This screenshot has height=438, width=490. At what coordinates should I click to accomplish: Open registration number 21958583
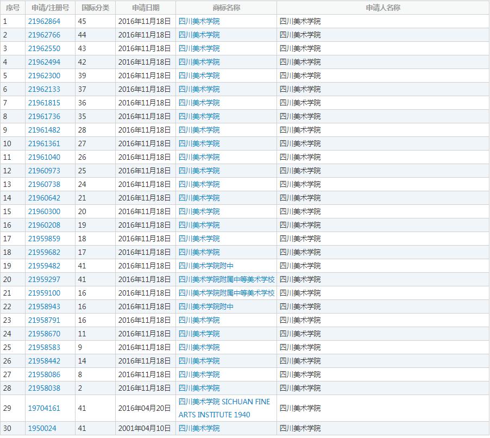[44, 348]
